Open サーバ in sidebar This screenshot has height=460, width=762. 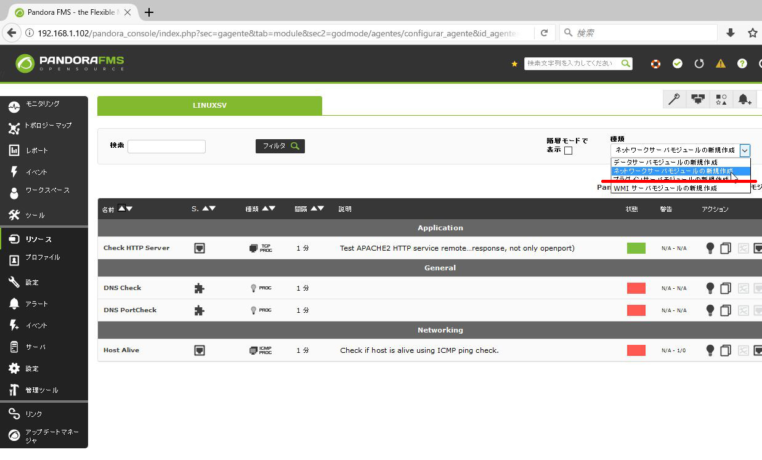coord(44,347)
